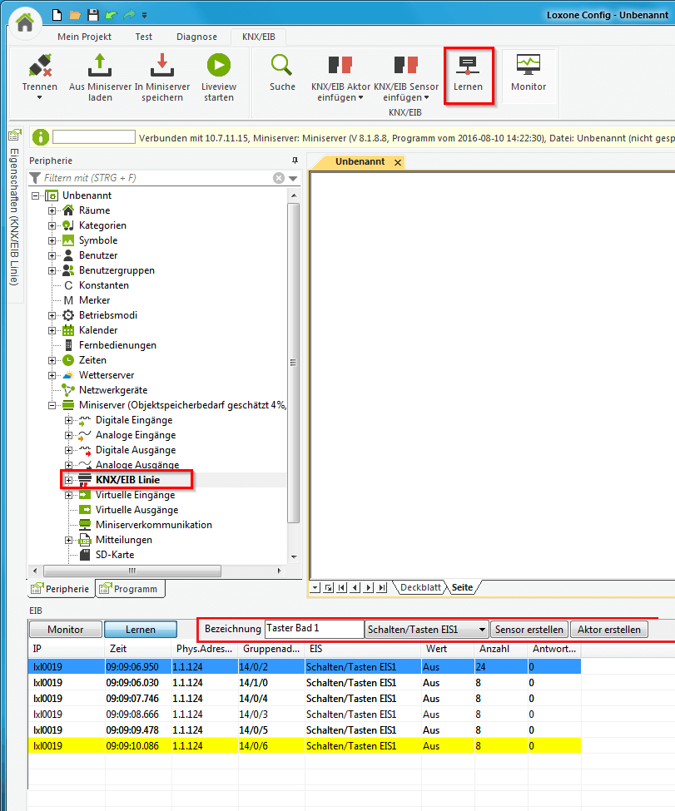Viewport: 675px width, 811px height.
Task: Click Aus Miniserver laden icon
Action: [100, 66]
